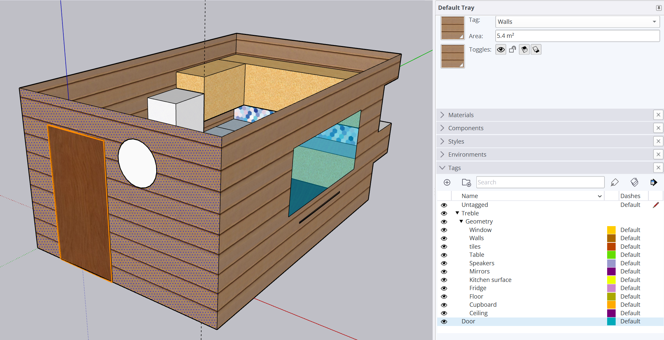Toggle the cast shadows icon
Viewport: 664px width, 340px height.
(536, 50)
